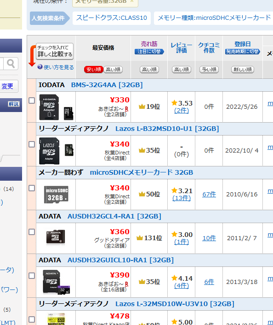This screenshot has height=325, width=273.
Task: Open the (1件) review for ADATA
Action: pos(182,242)
